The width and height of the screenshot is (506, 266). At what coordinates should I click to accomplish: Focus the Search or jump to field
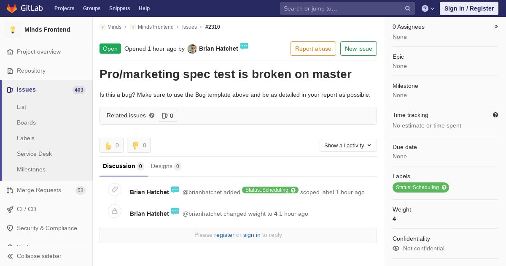pos(347,8)
